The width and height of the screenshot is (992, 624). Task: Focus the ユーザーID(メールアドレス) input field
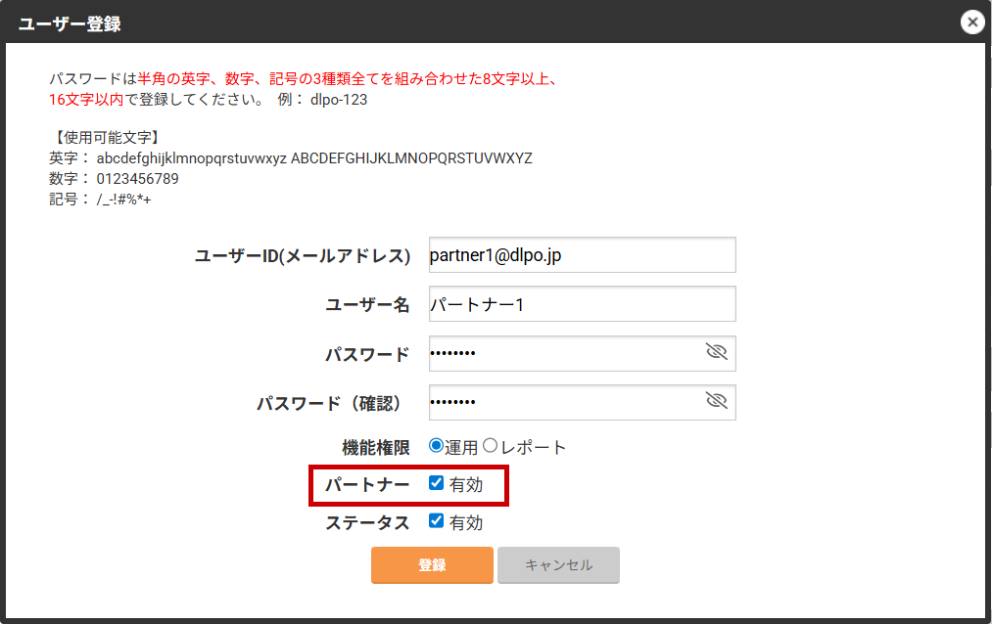pyautogui.click(x=582, y=254)
